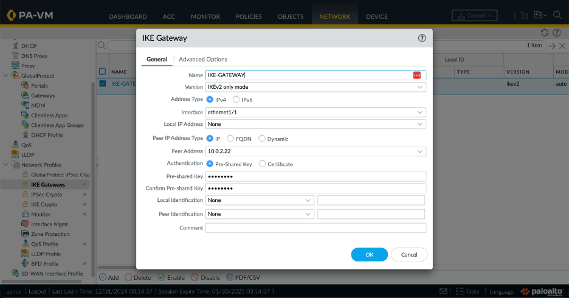This screenshot has height=298, width=569.
Task: Click the refresh icon at top right
Action: coord(545,32)
